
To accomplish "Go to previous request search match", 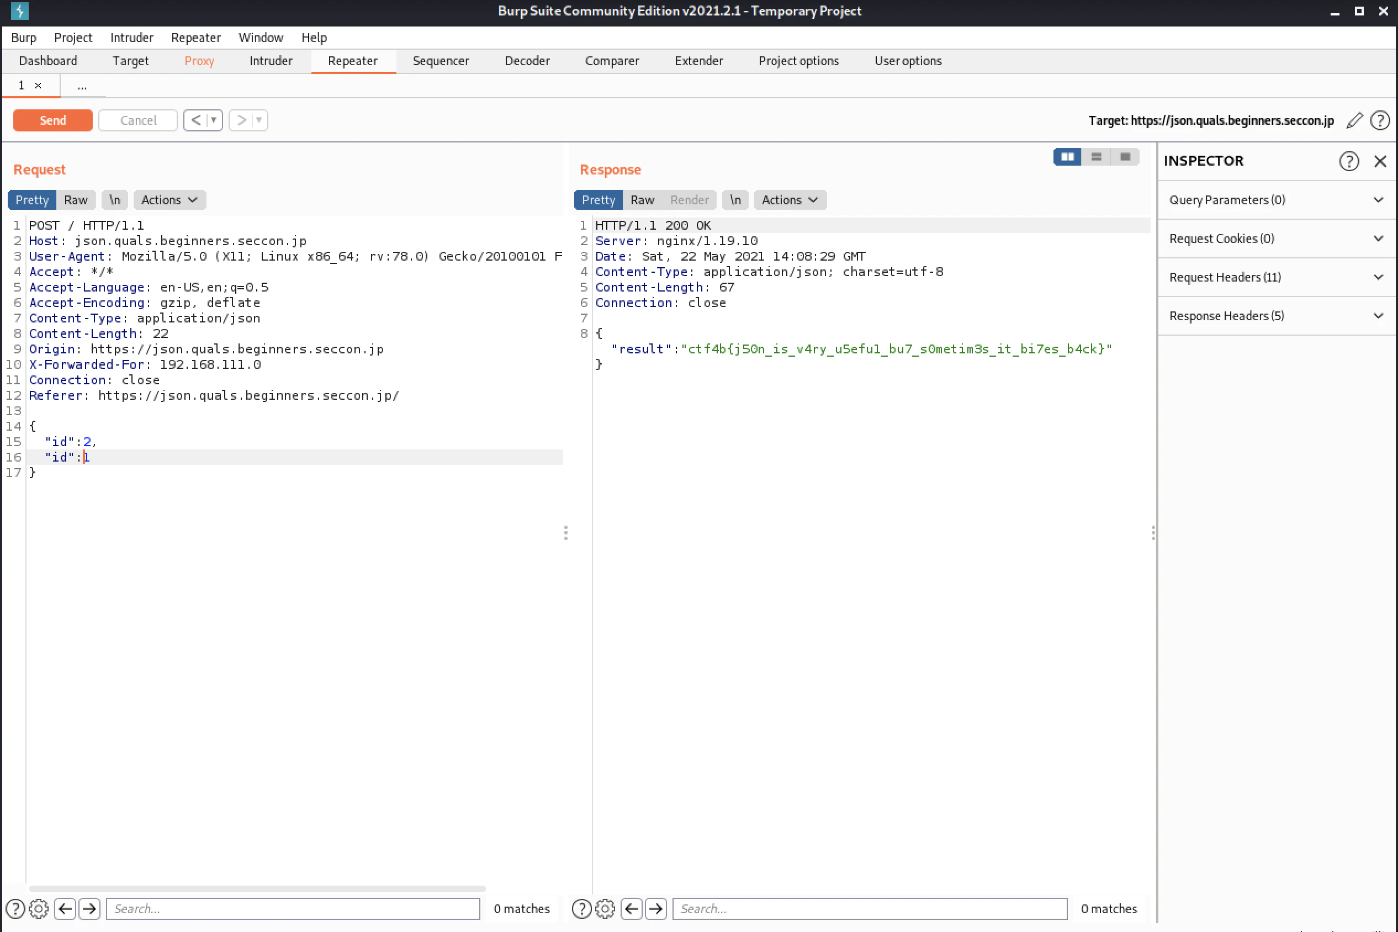I will (65, 909).
